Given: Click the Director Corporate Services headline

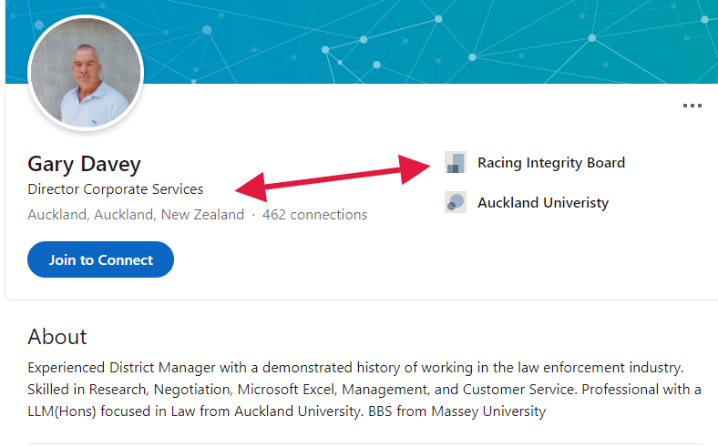Looking at the screenshot, I should click(x=116, y=189).
